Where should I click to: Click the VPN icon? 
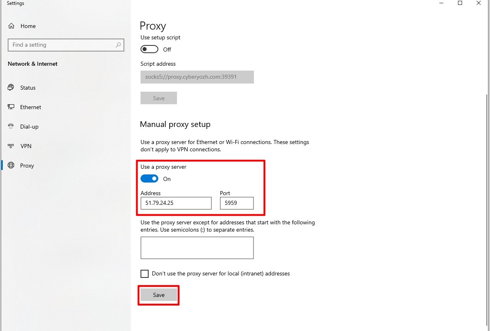pos(11,146)
